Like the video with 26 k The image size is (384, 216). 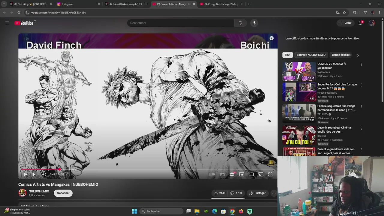tap(219, 193)
